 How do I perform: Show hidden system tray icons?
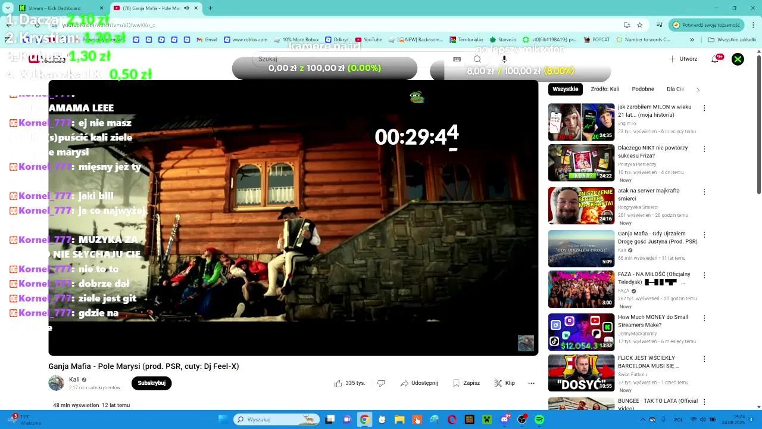642,419
